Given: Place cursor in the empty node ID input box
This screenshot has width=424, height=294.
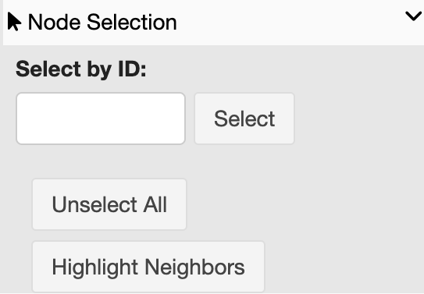Looking at the screenshot, I should coord(101,119).
